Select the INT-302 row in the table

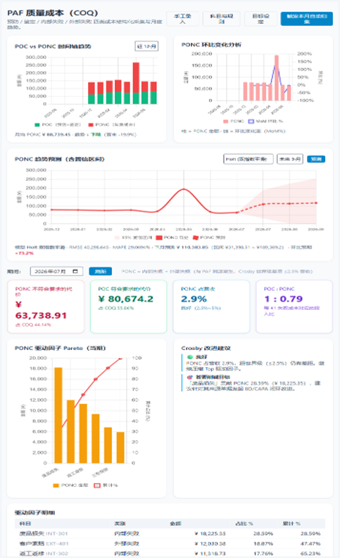[170, 553]
